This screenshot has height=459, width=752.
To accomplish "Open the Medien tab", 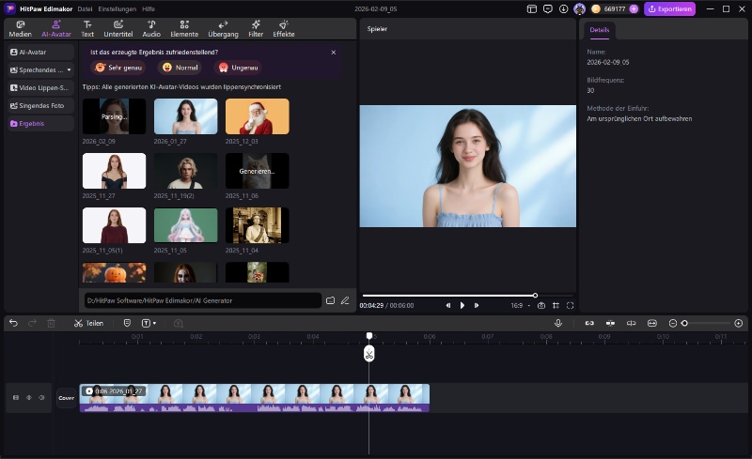I will point(20,29).
